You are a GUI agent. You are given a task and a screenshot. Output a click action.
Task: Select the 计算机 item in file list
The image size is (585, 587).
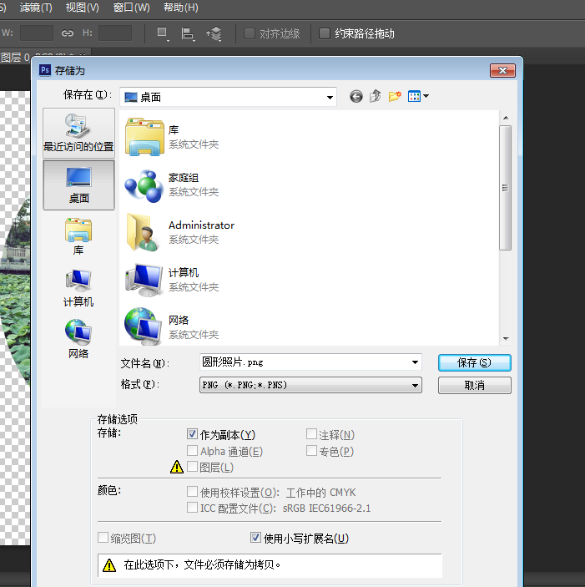(172, 280)
